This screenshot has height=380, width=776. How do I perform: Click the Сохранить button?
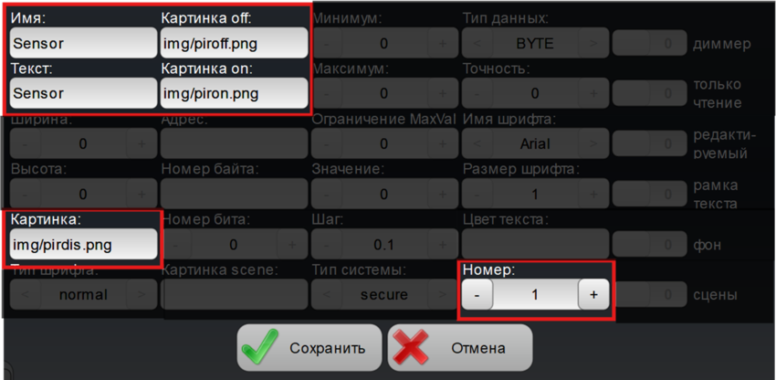309,348
